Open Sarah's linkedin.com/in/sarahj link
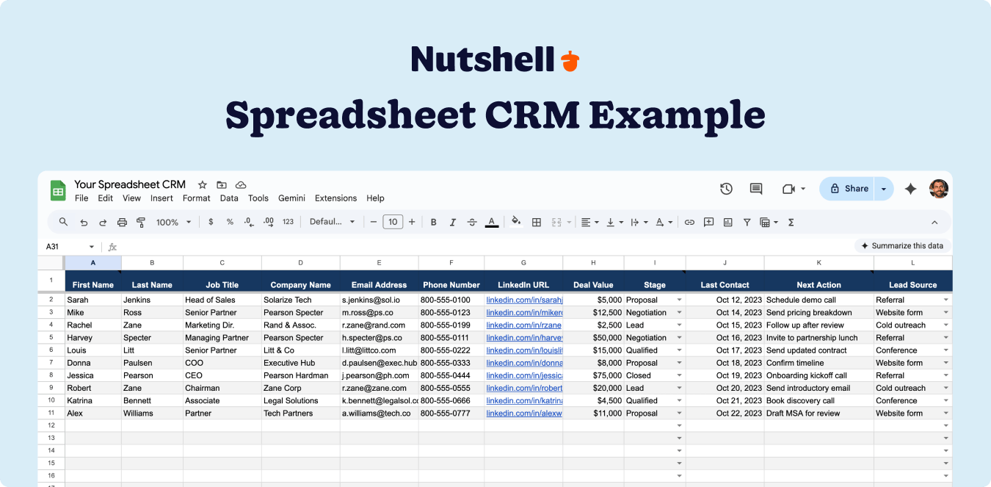The height and width of the screenshot is (487, 991). coord(524,300)
